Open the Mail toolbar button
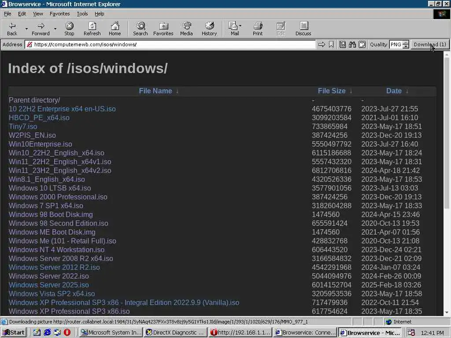This screenshot has width=451, height=338. coord(235,29)
